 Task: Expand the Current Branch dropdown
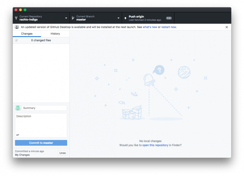96,18
